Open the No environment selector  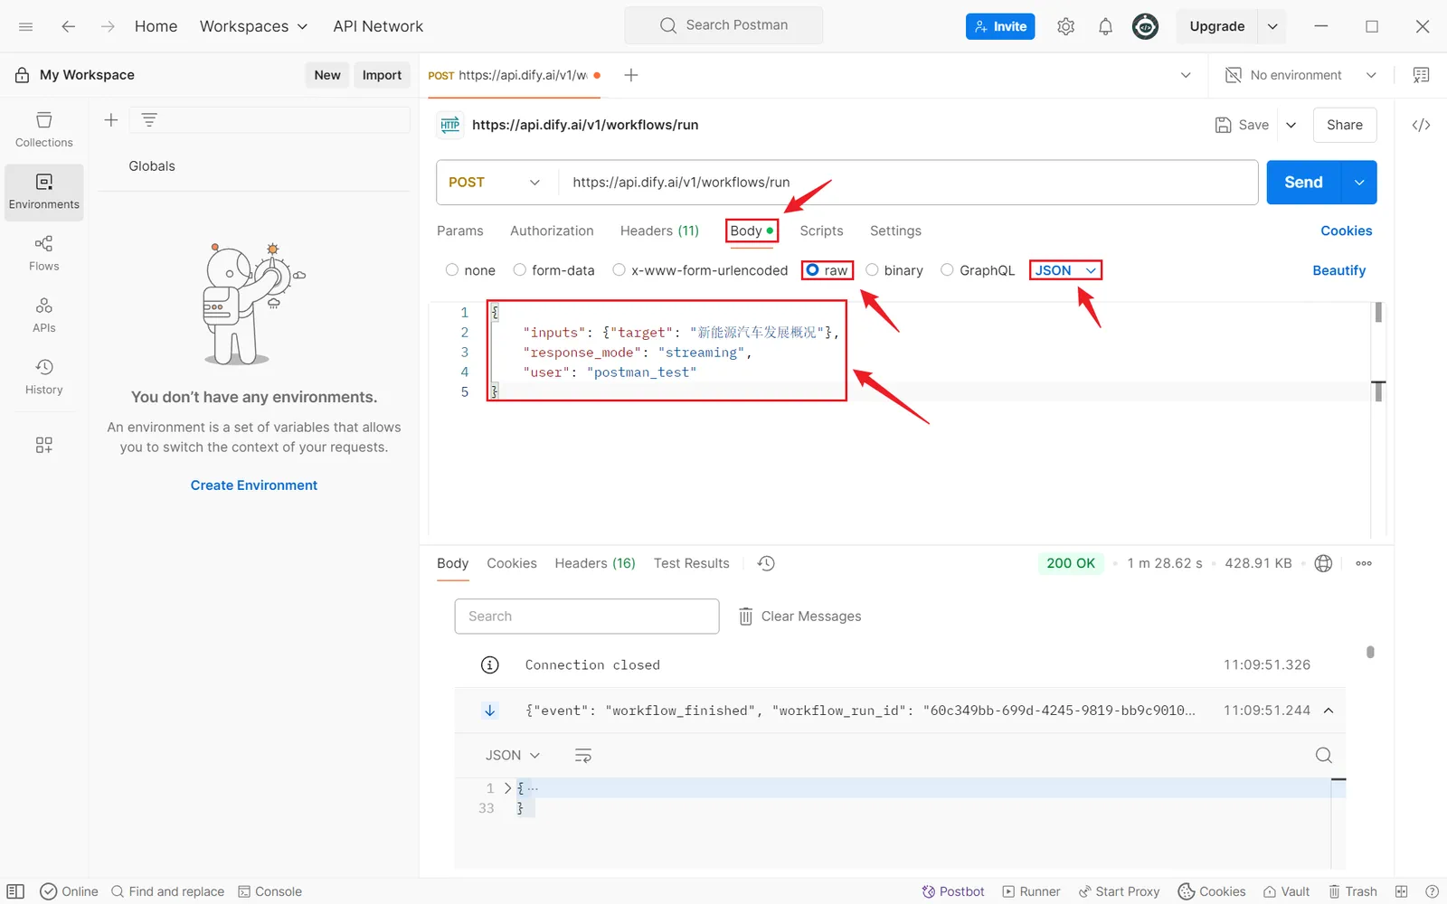pos(1300,75)
